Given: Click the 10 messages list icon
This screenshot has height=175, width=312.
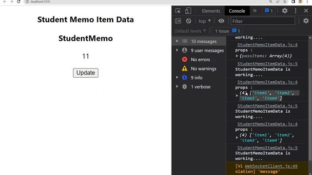Looking at the screenshot, I should (184, 41).
